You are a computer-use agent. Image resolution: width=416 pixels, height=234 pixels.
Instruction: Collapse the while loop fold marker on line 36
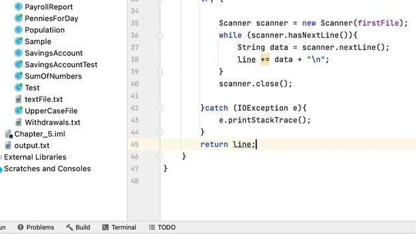160,35
